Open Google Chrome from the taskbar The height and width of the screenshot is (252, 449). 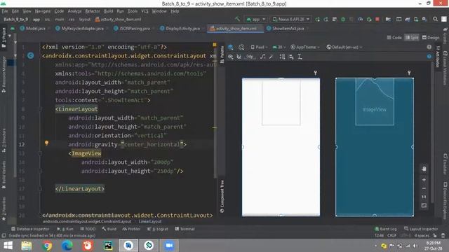47,246
